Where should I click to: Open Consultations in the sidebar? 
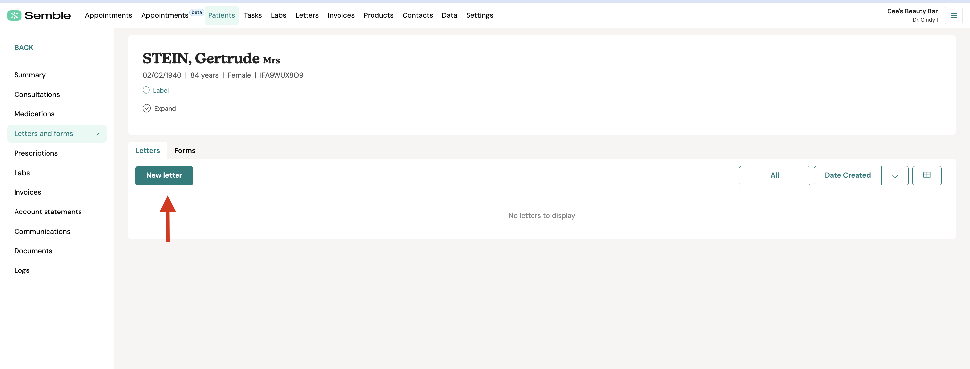point(37,95)
